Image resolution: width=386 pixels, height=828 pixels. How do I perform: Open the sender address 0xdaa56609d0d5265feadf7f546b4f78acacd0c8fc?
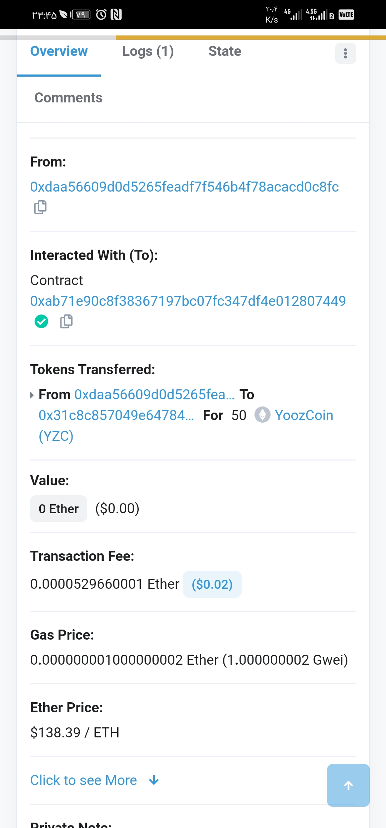184,187
